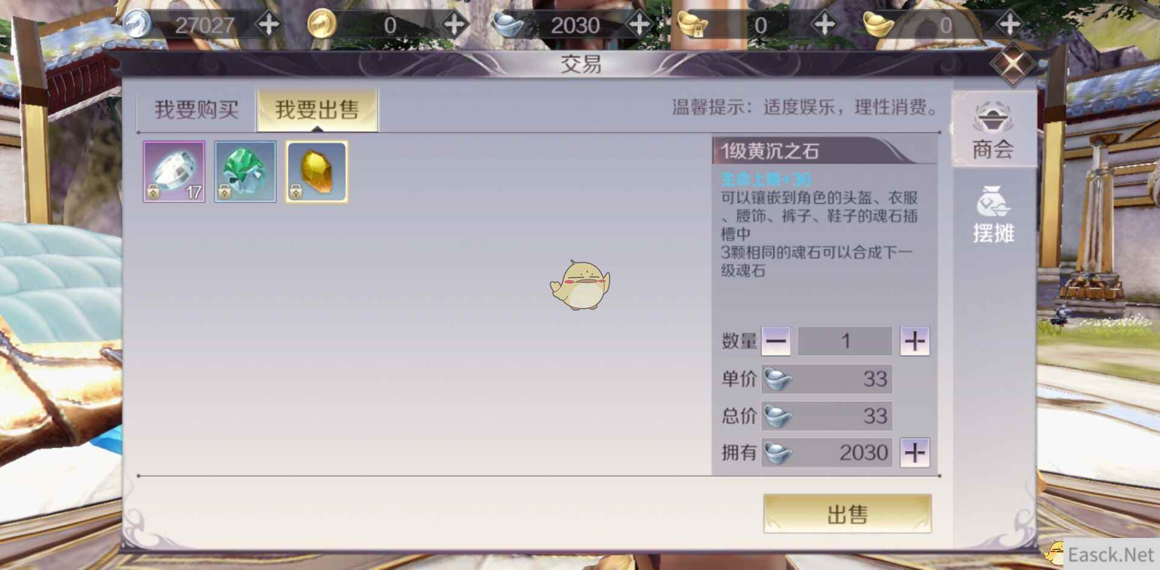Add silver ingots in top bar at 2030
The width and height of the screenshot is (1160, 570).
639,25
